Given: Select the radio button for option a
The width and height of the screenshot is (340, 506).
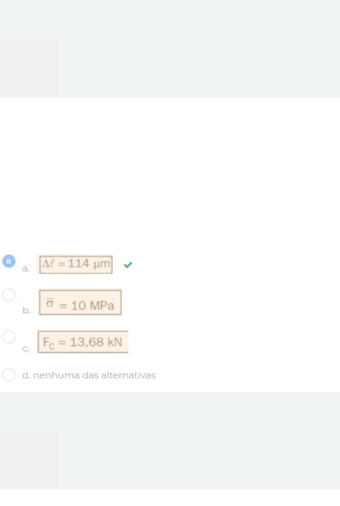Looking at the screenshot, I should point(9,261).
